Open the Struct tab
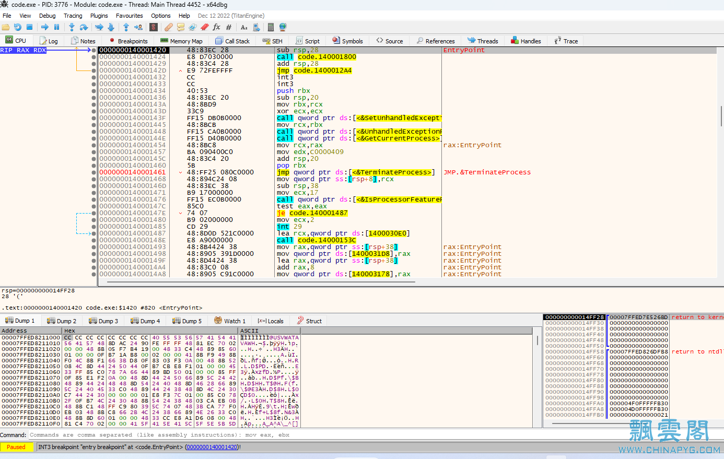The image size is (724, 459). (309, 321)
